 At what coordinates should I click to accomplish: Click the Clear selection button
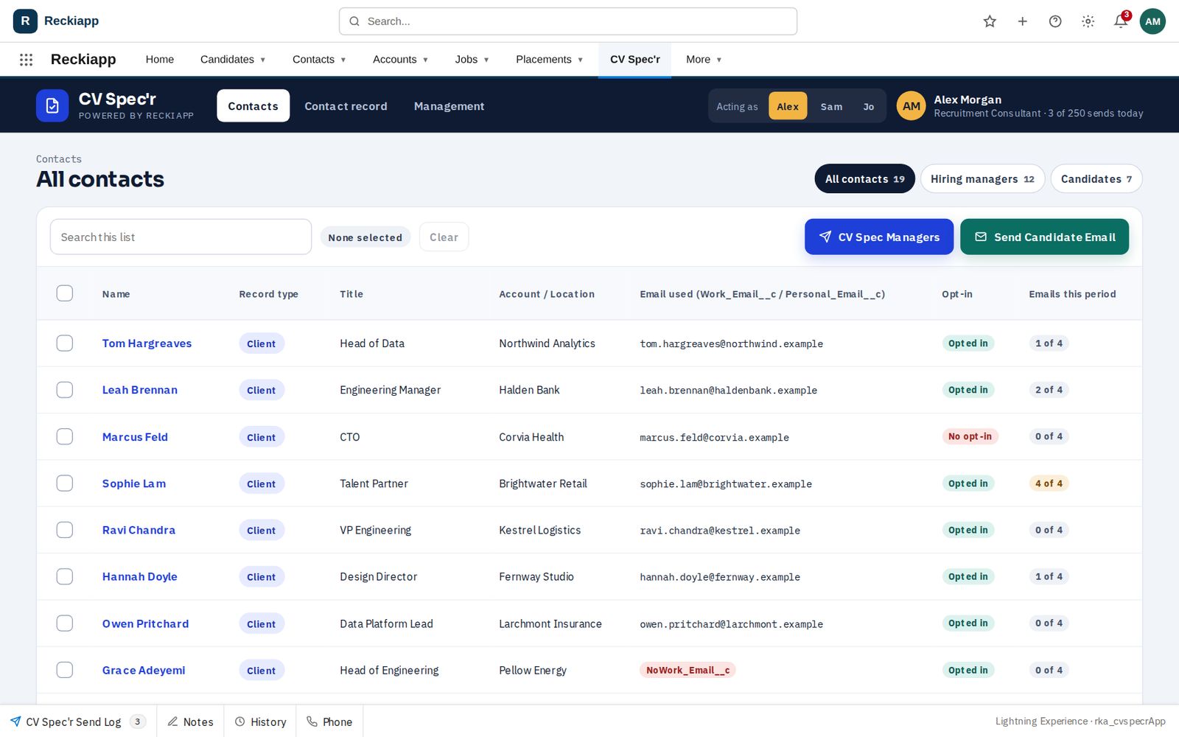[444, 237]
